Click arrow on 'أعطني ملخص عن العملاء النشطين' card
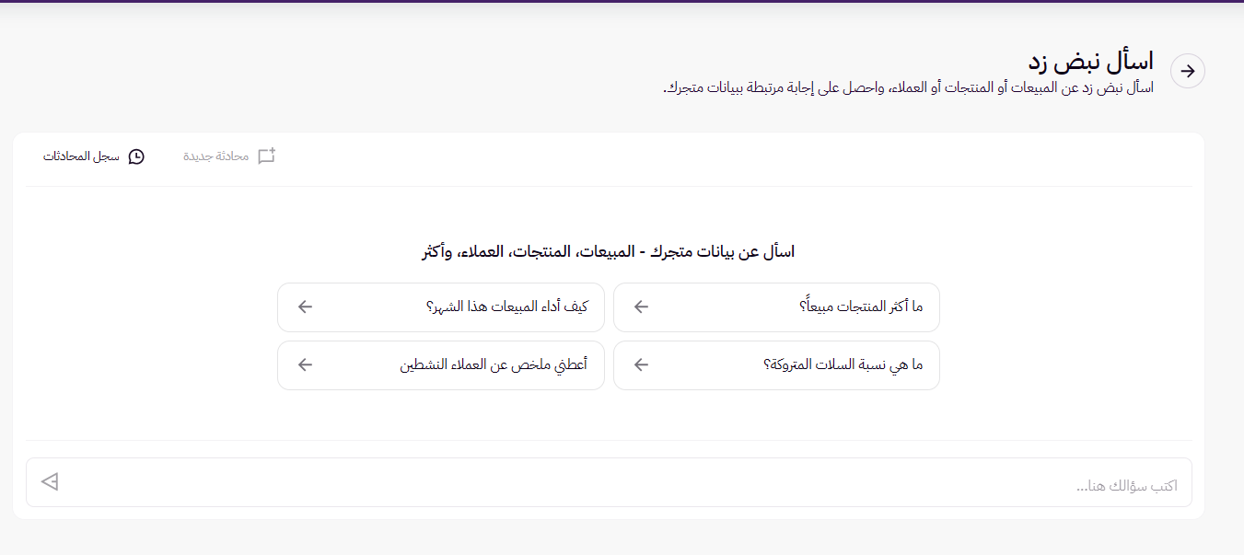The image size is (1244, 555). (306, 365)
